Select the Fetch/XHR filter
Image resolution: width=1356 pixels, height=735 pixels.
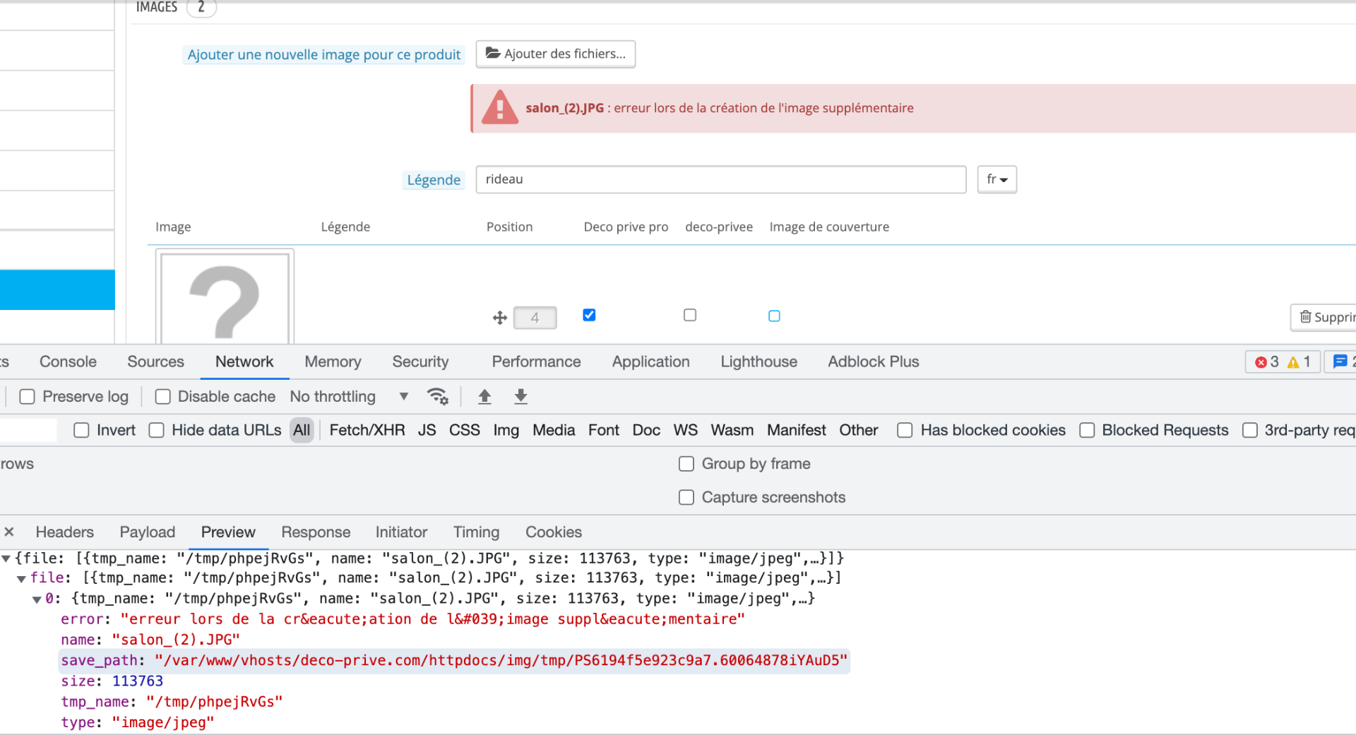pos(367,430)
